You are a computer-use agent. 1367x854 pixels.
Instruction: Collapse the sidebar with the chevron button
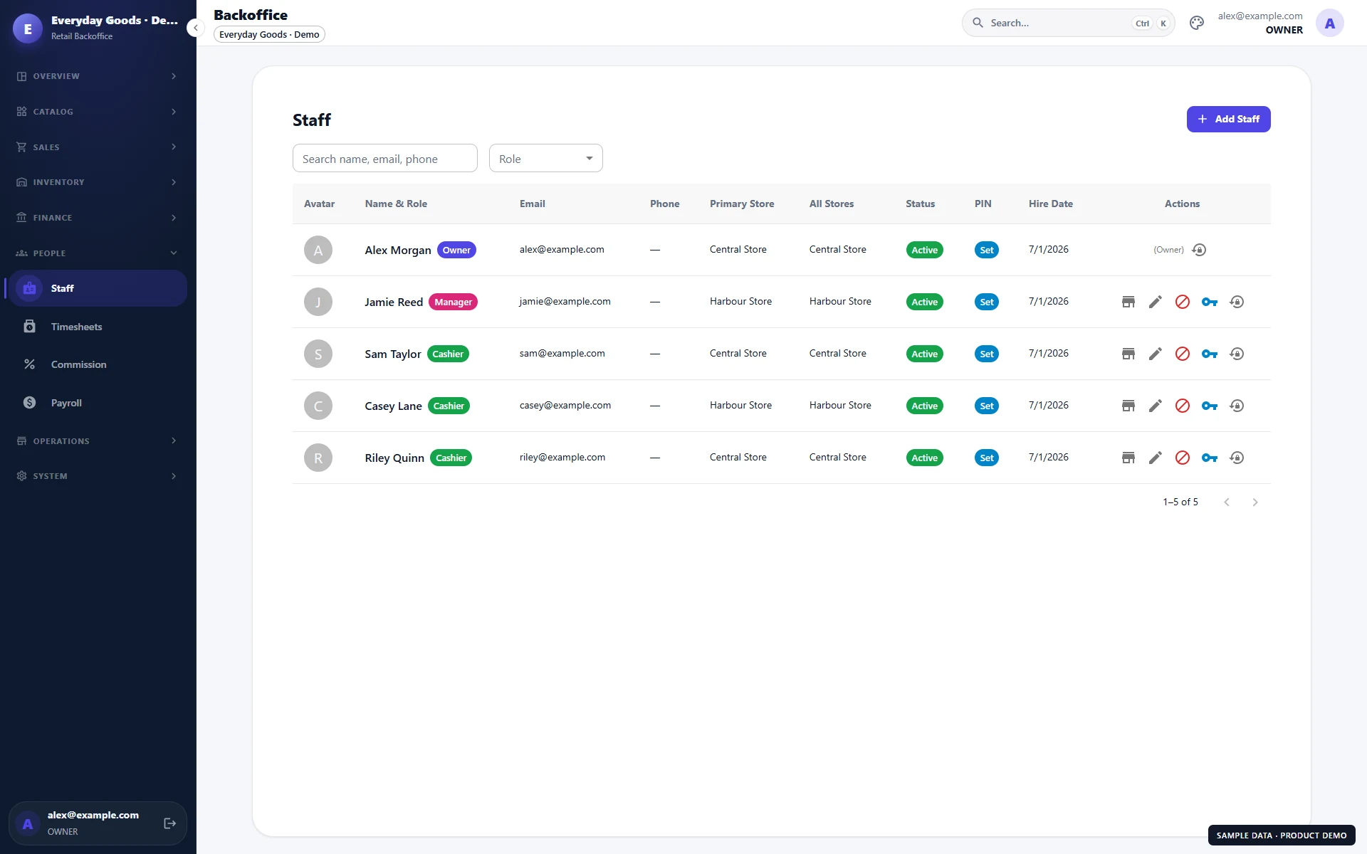point(195,28)
